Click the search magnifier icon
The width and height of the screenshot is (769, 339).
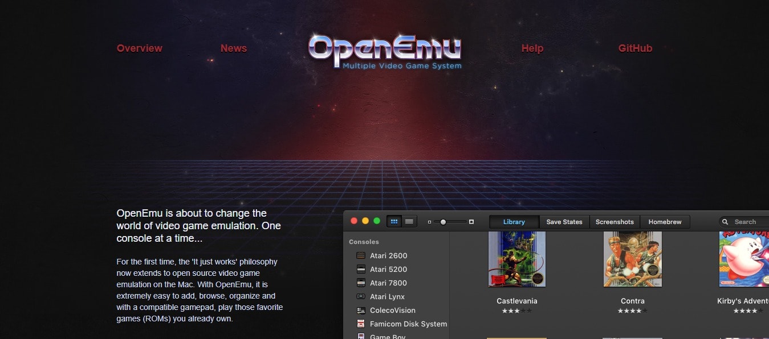[726, 222]
